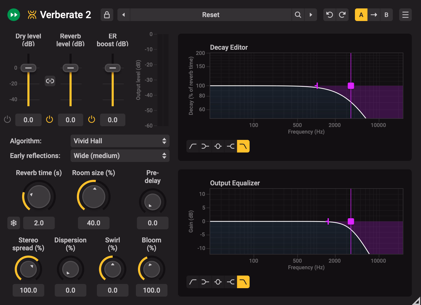Select Output Equalizer peak filter shape

click(218, 282)
